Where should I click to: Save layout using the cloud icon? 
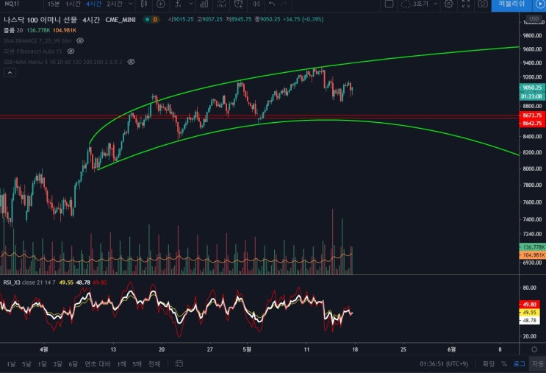[x=406, y=4]
